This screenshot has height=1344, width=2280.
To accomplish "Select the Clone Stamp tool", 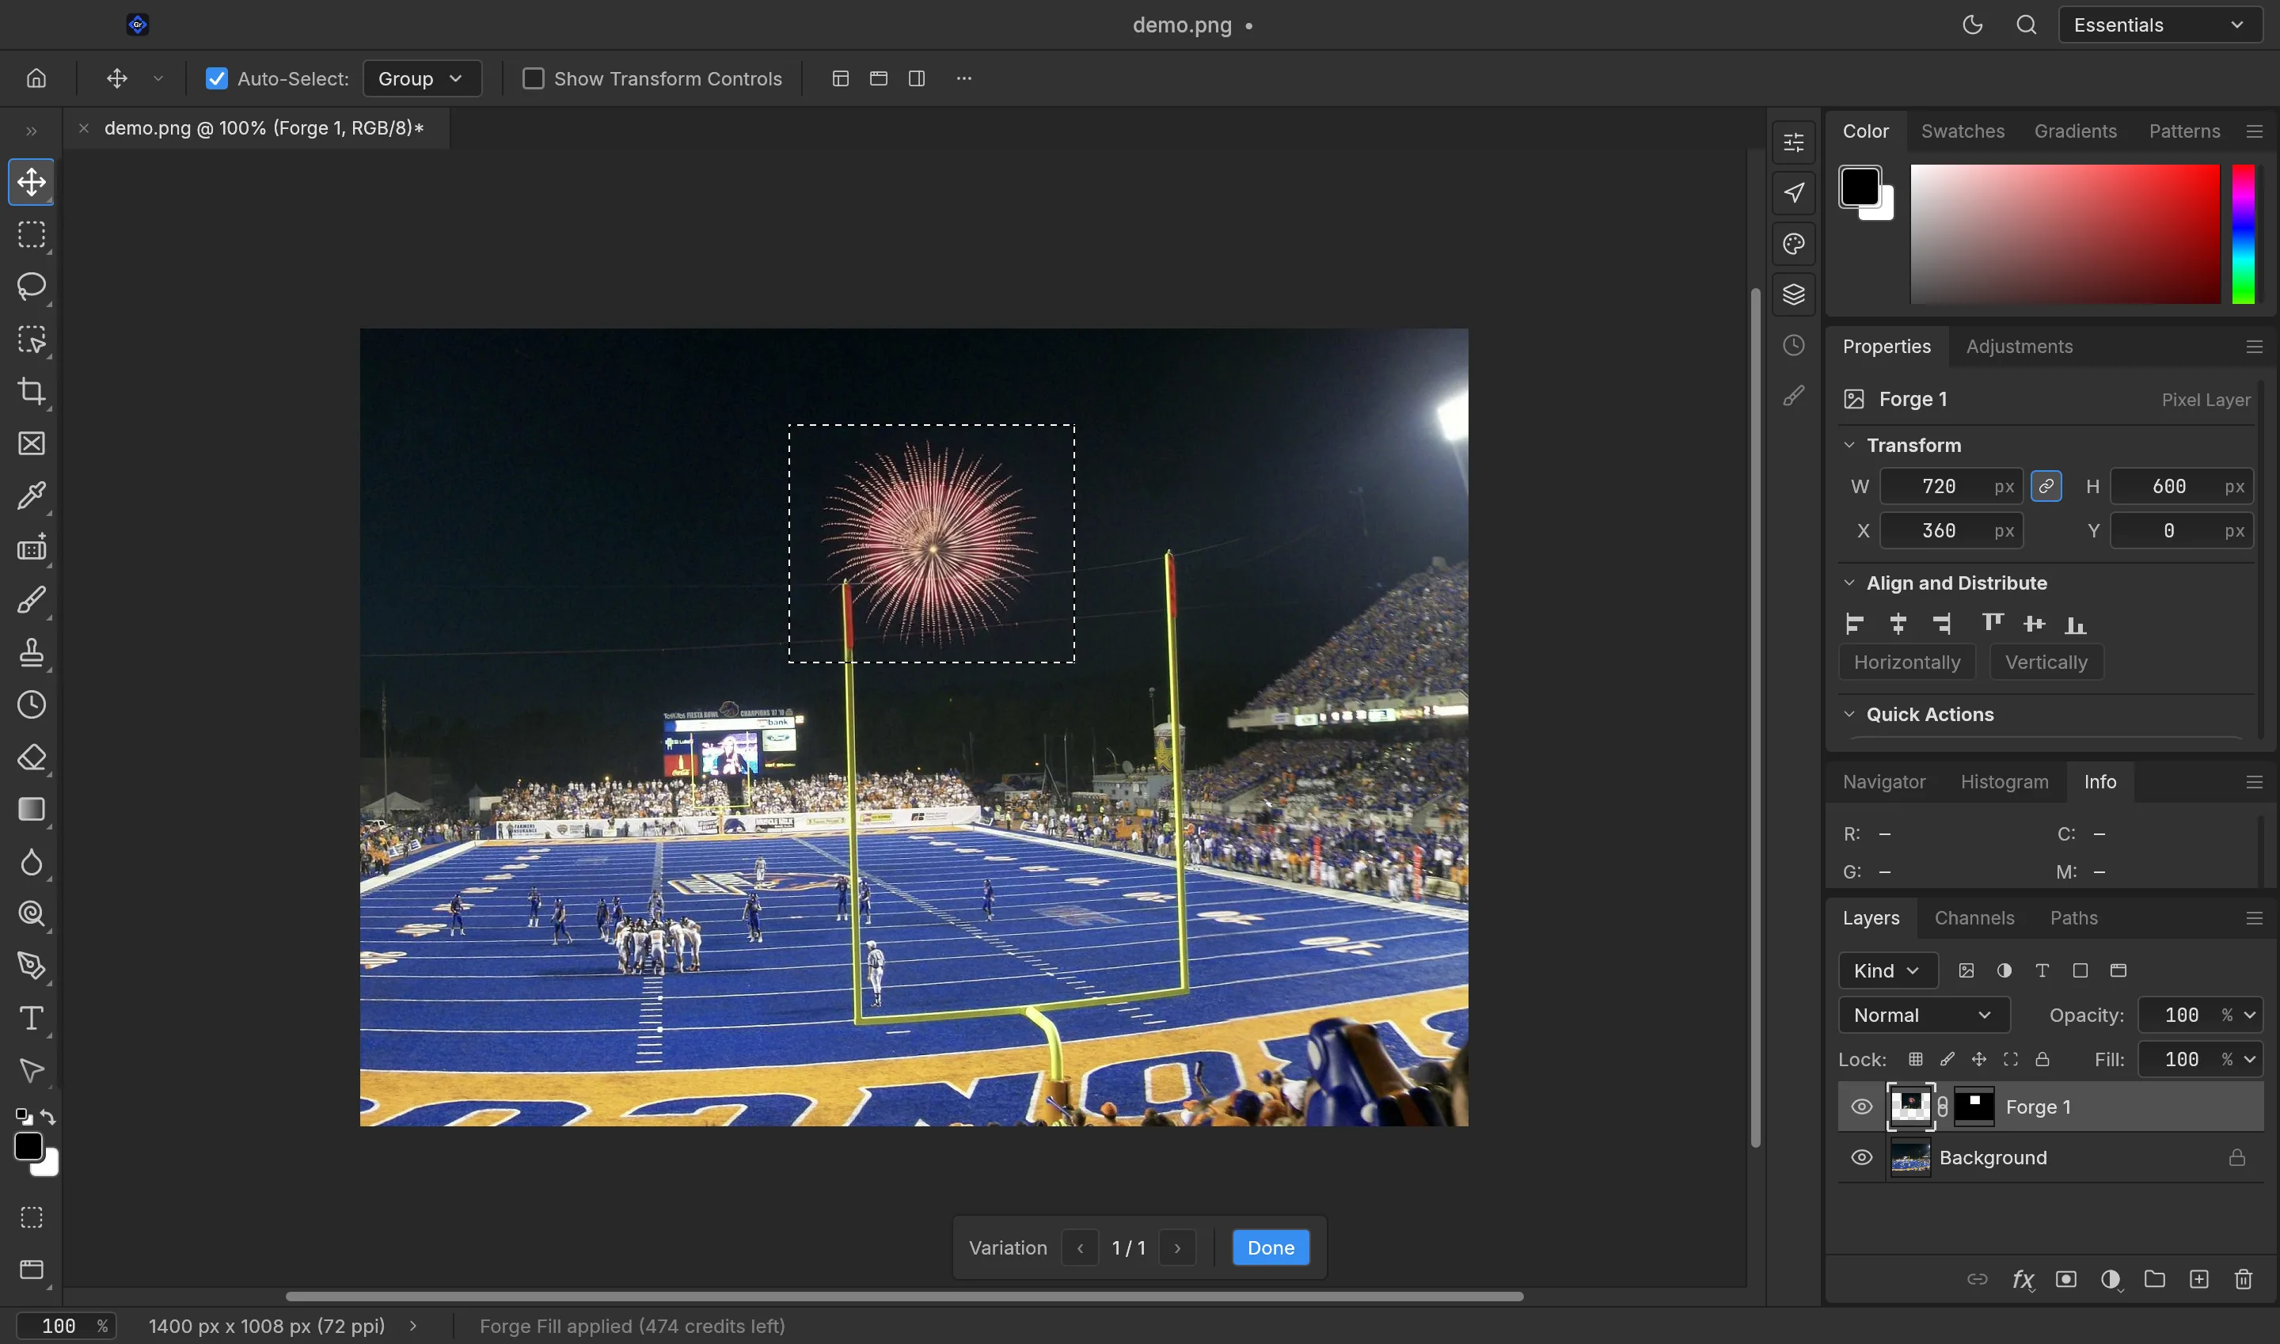I will pyautogui.click(x=32, y=652).
